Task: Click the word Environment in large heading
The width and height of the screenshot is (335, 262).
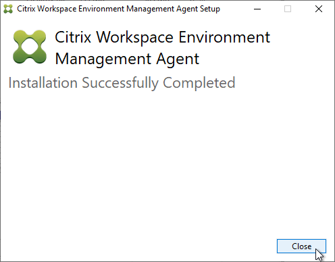Action: tap(224, 37)
